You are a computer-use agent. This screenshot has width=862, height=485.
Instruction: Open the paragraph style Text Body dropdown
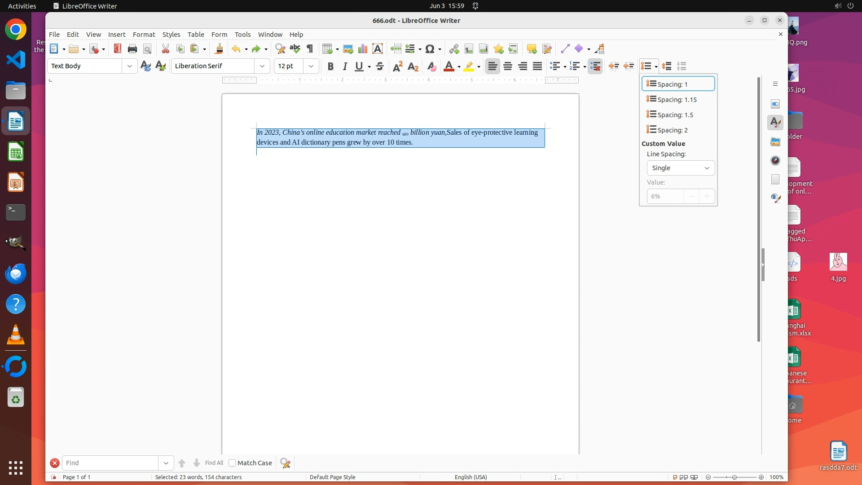(130, 66)
